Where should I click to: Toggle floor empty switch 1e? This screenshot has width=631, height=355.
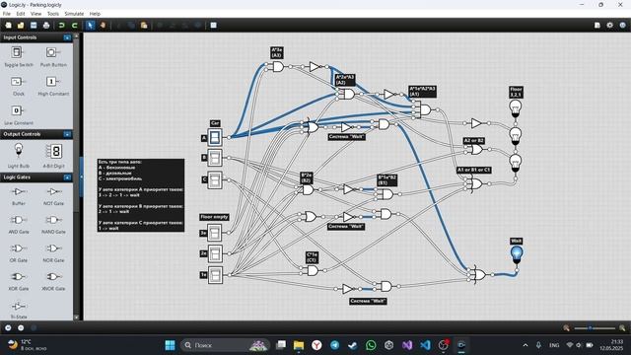[x=215, y=275]
